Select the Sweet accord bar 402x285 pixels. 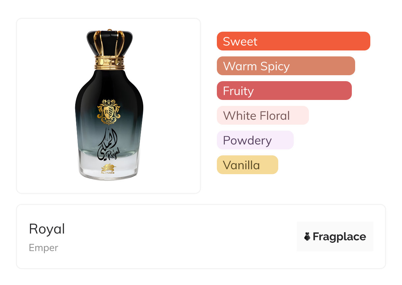tap(293, 41)
